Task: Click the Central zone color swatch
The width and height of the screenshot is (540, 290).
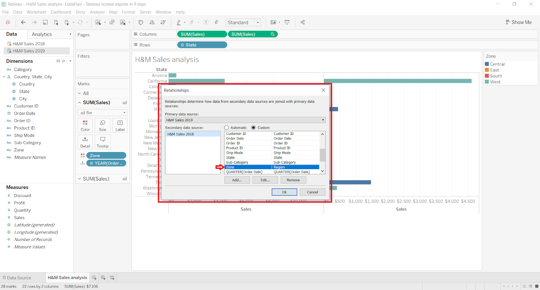Action: (x=487, y=64)
